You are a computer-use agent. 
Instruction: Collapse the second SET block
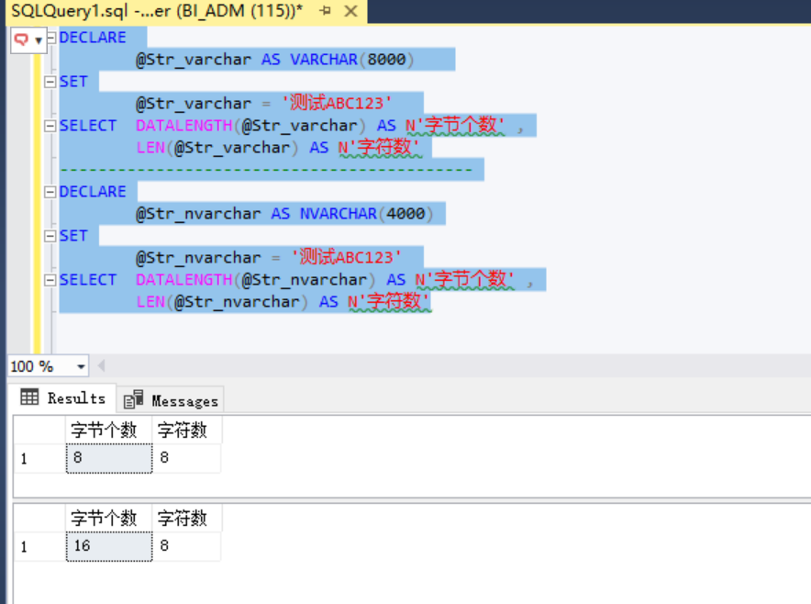point(50,236)
